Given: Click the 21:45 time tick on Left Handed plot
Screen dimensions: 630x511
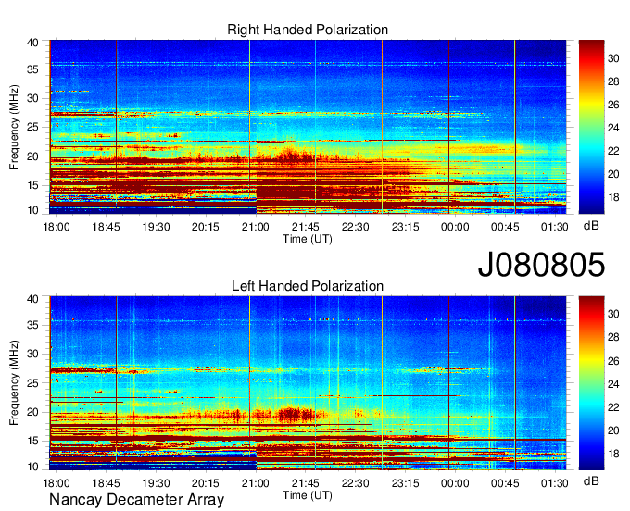Looking at the screenshot, I should (306, 483).
